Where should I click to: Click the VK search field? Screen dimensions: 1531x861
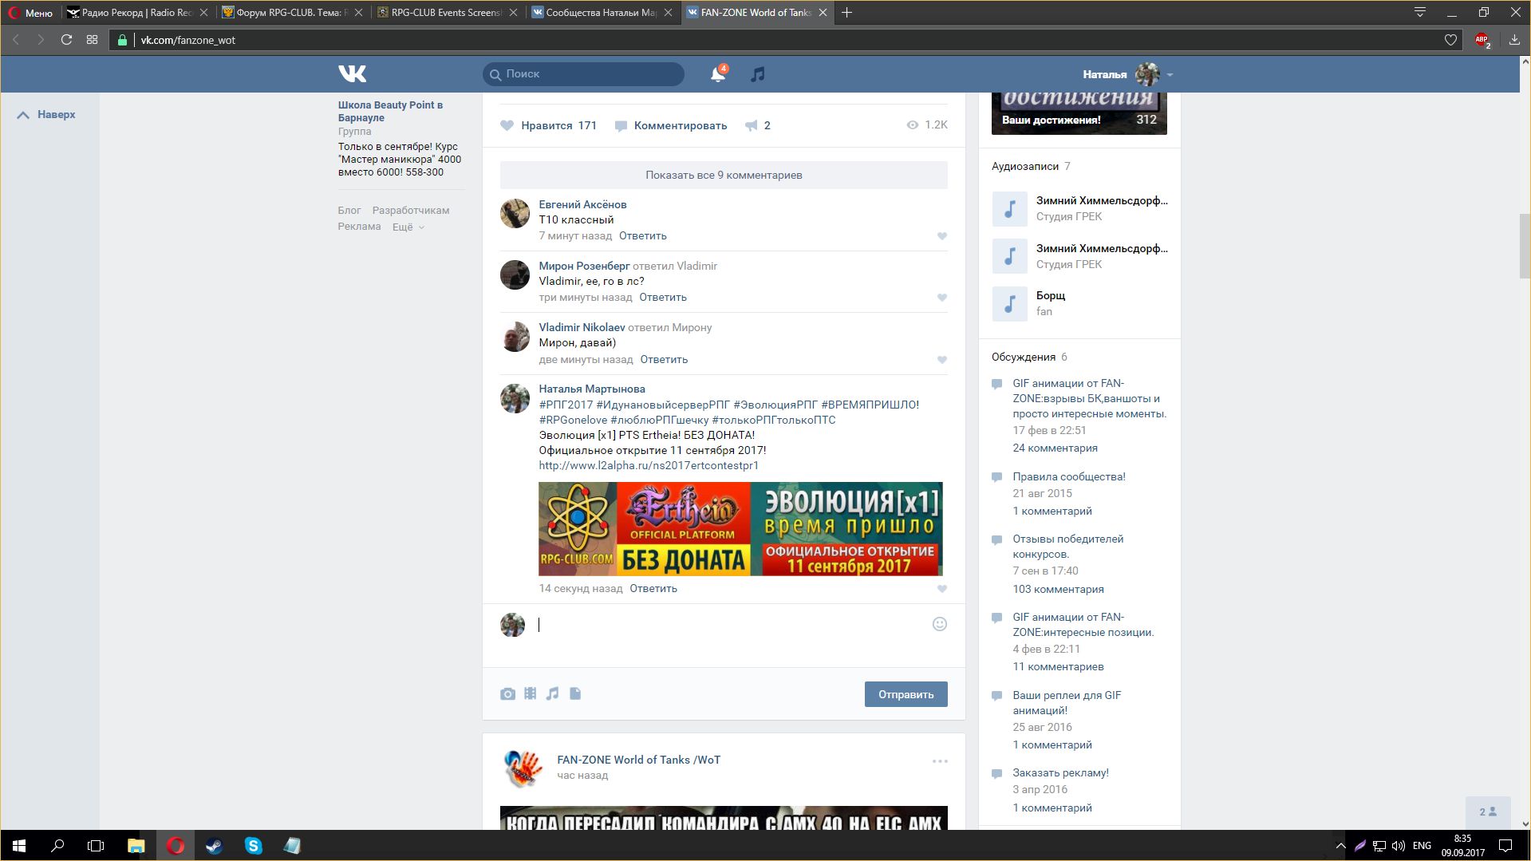583,74
